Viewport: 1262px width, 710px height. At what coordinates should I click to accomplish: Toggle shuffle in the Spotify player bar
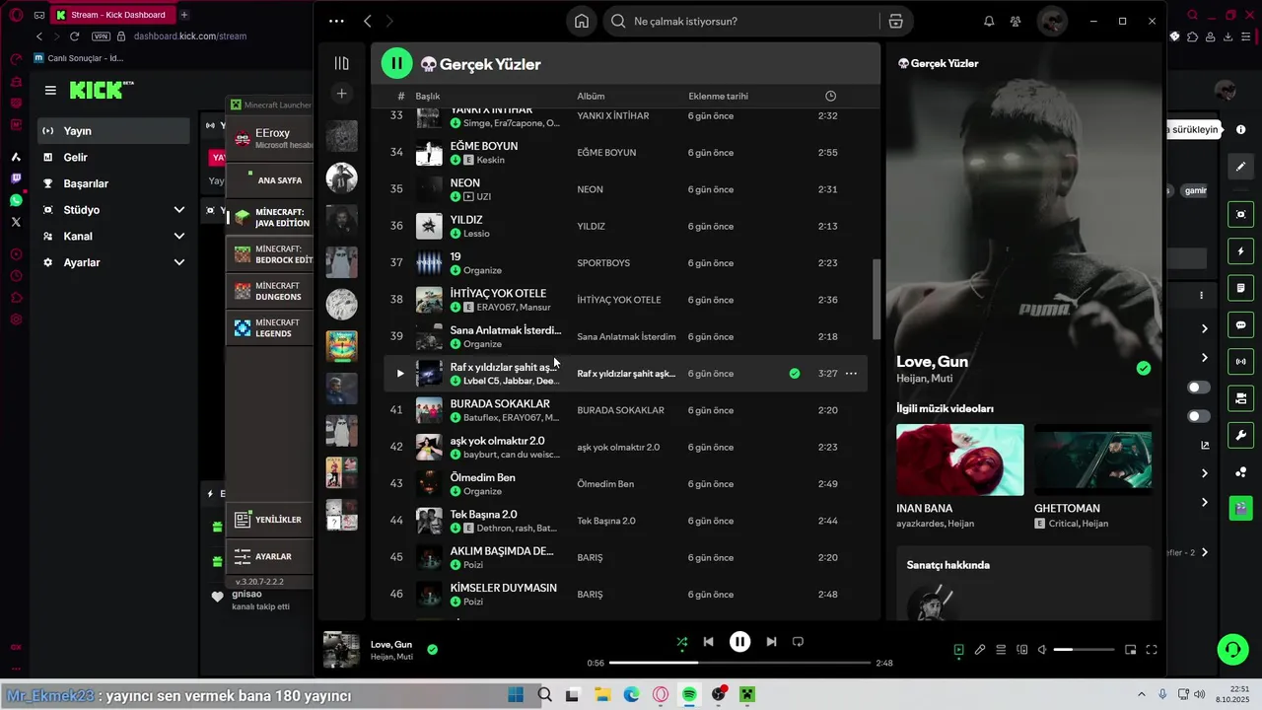tap(681, 642)
